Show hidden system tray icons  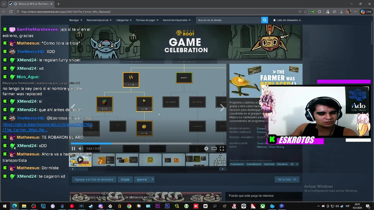(319, 206)
